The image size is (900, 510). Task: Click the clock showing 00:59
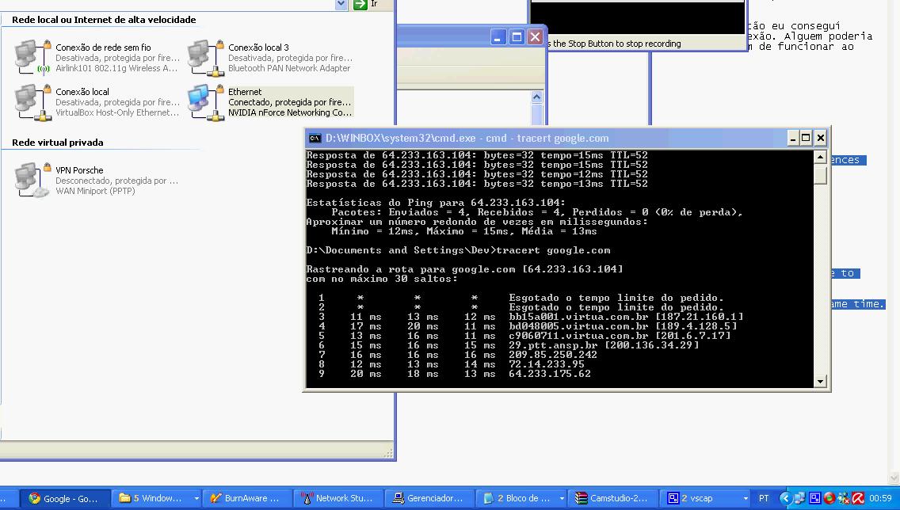tap(879, 498)
